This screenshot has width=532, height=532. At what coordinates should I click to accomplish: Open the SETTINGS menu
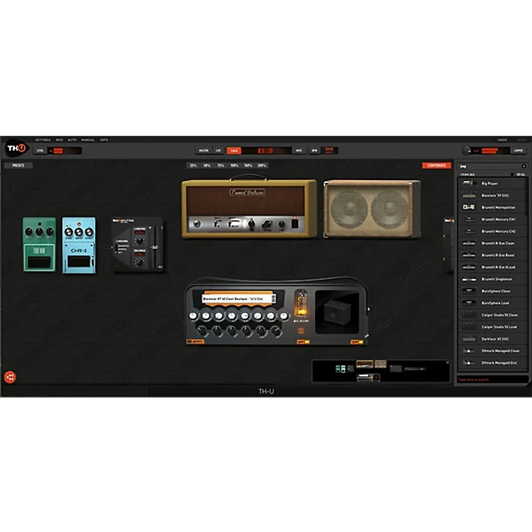tap(42, 142)
